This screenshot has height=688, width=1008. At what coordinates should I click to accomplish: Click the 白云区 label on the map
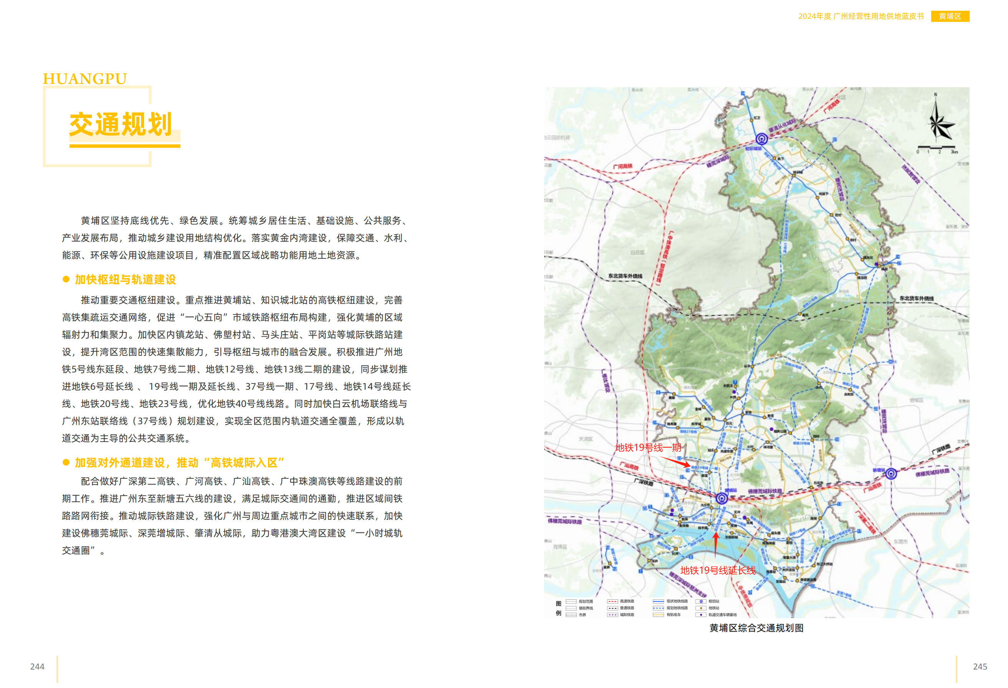tap(637, 252)
